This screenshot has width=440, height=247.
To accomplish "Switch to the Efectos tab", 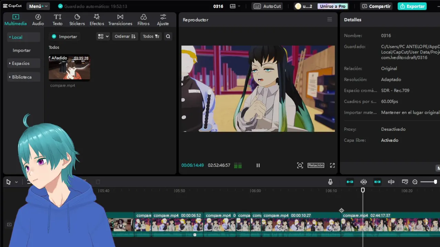I will click(97, 20).
